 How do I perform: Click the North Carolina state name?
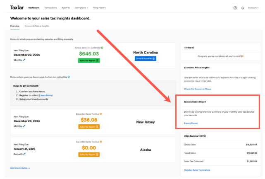[x=146, y=53]
